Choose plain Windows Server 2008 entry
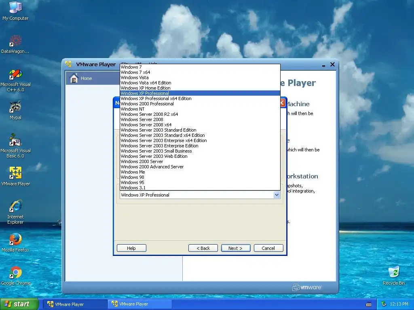This screenshot has height=310, width=414. click(x=200, y=119)
